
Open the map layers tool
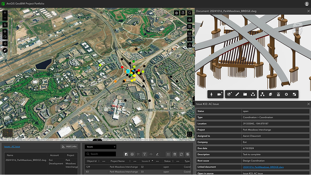(x=190, y=20)
